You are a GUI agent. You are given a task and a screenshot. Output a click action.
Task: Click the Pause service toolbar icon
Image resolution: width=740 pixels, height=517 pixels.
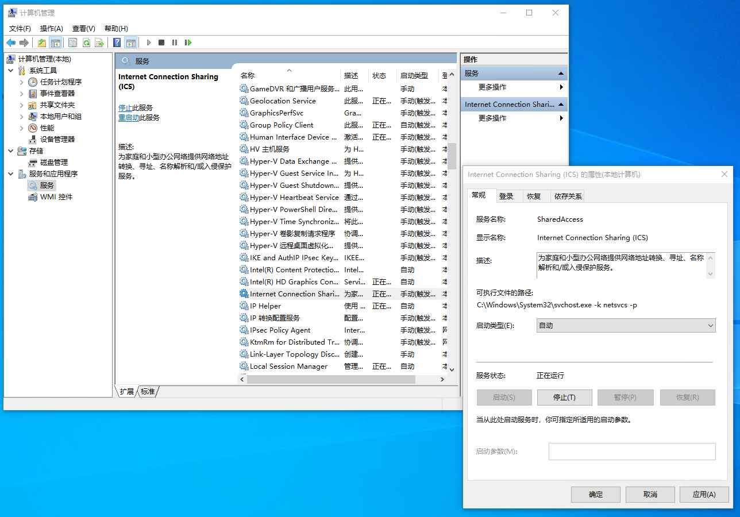click(x=175, y=43)
